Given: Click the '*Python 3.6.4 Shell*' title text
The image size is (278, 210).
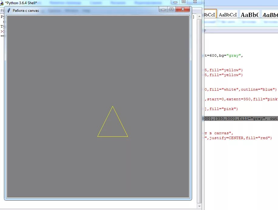Looking at the screenshot, I should [21, 3].
